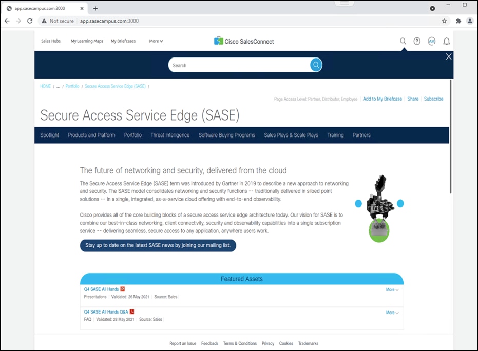Image resolution: width=478 pixels, height=351 pixels.
Task: Click inside the Search input field
Action: 239,65
